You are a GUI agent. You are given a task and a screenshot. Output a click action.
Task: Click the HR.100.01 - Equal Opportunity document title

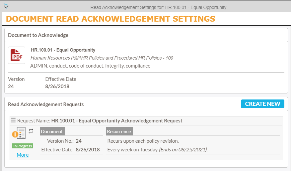pos(63,50)
